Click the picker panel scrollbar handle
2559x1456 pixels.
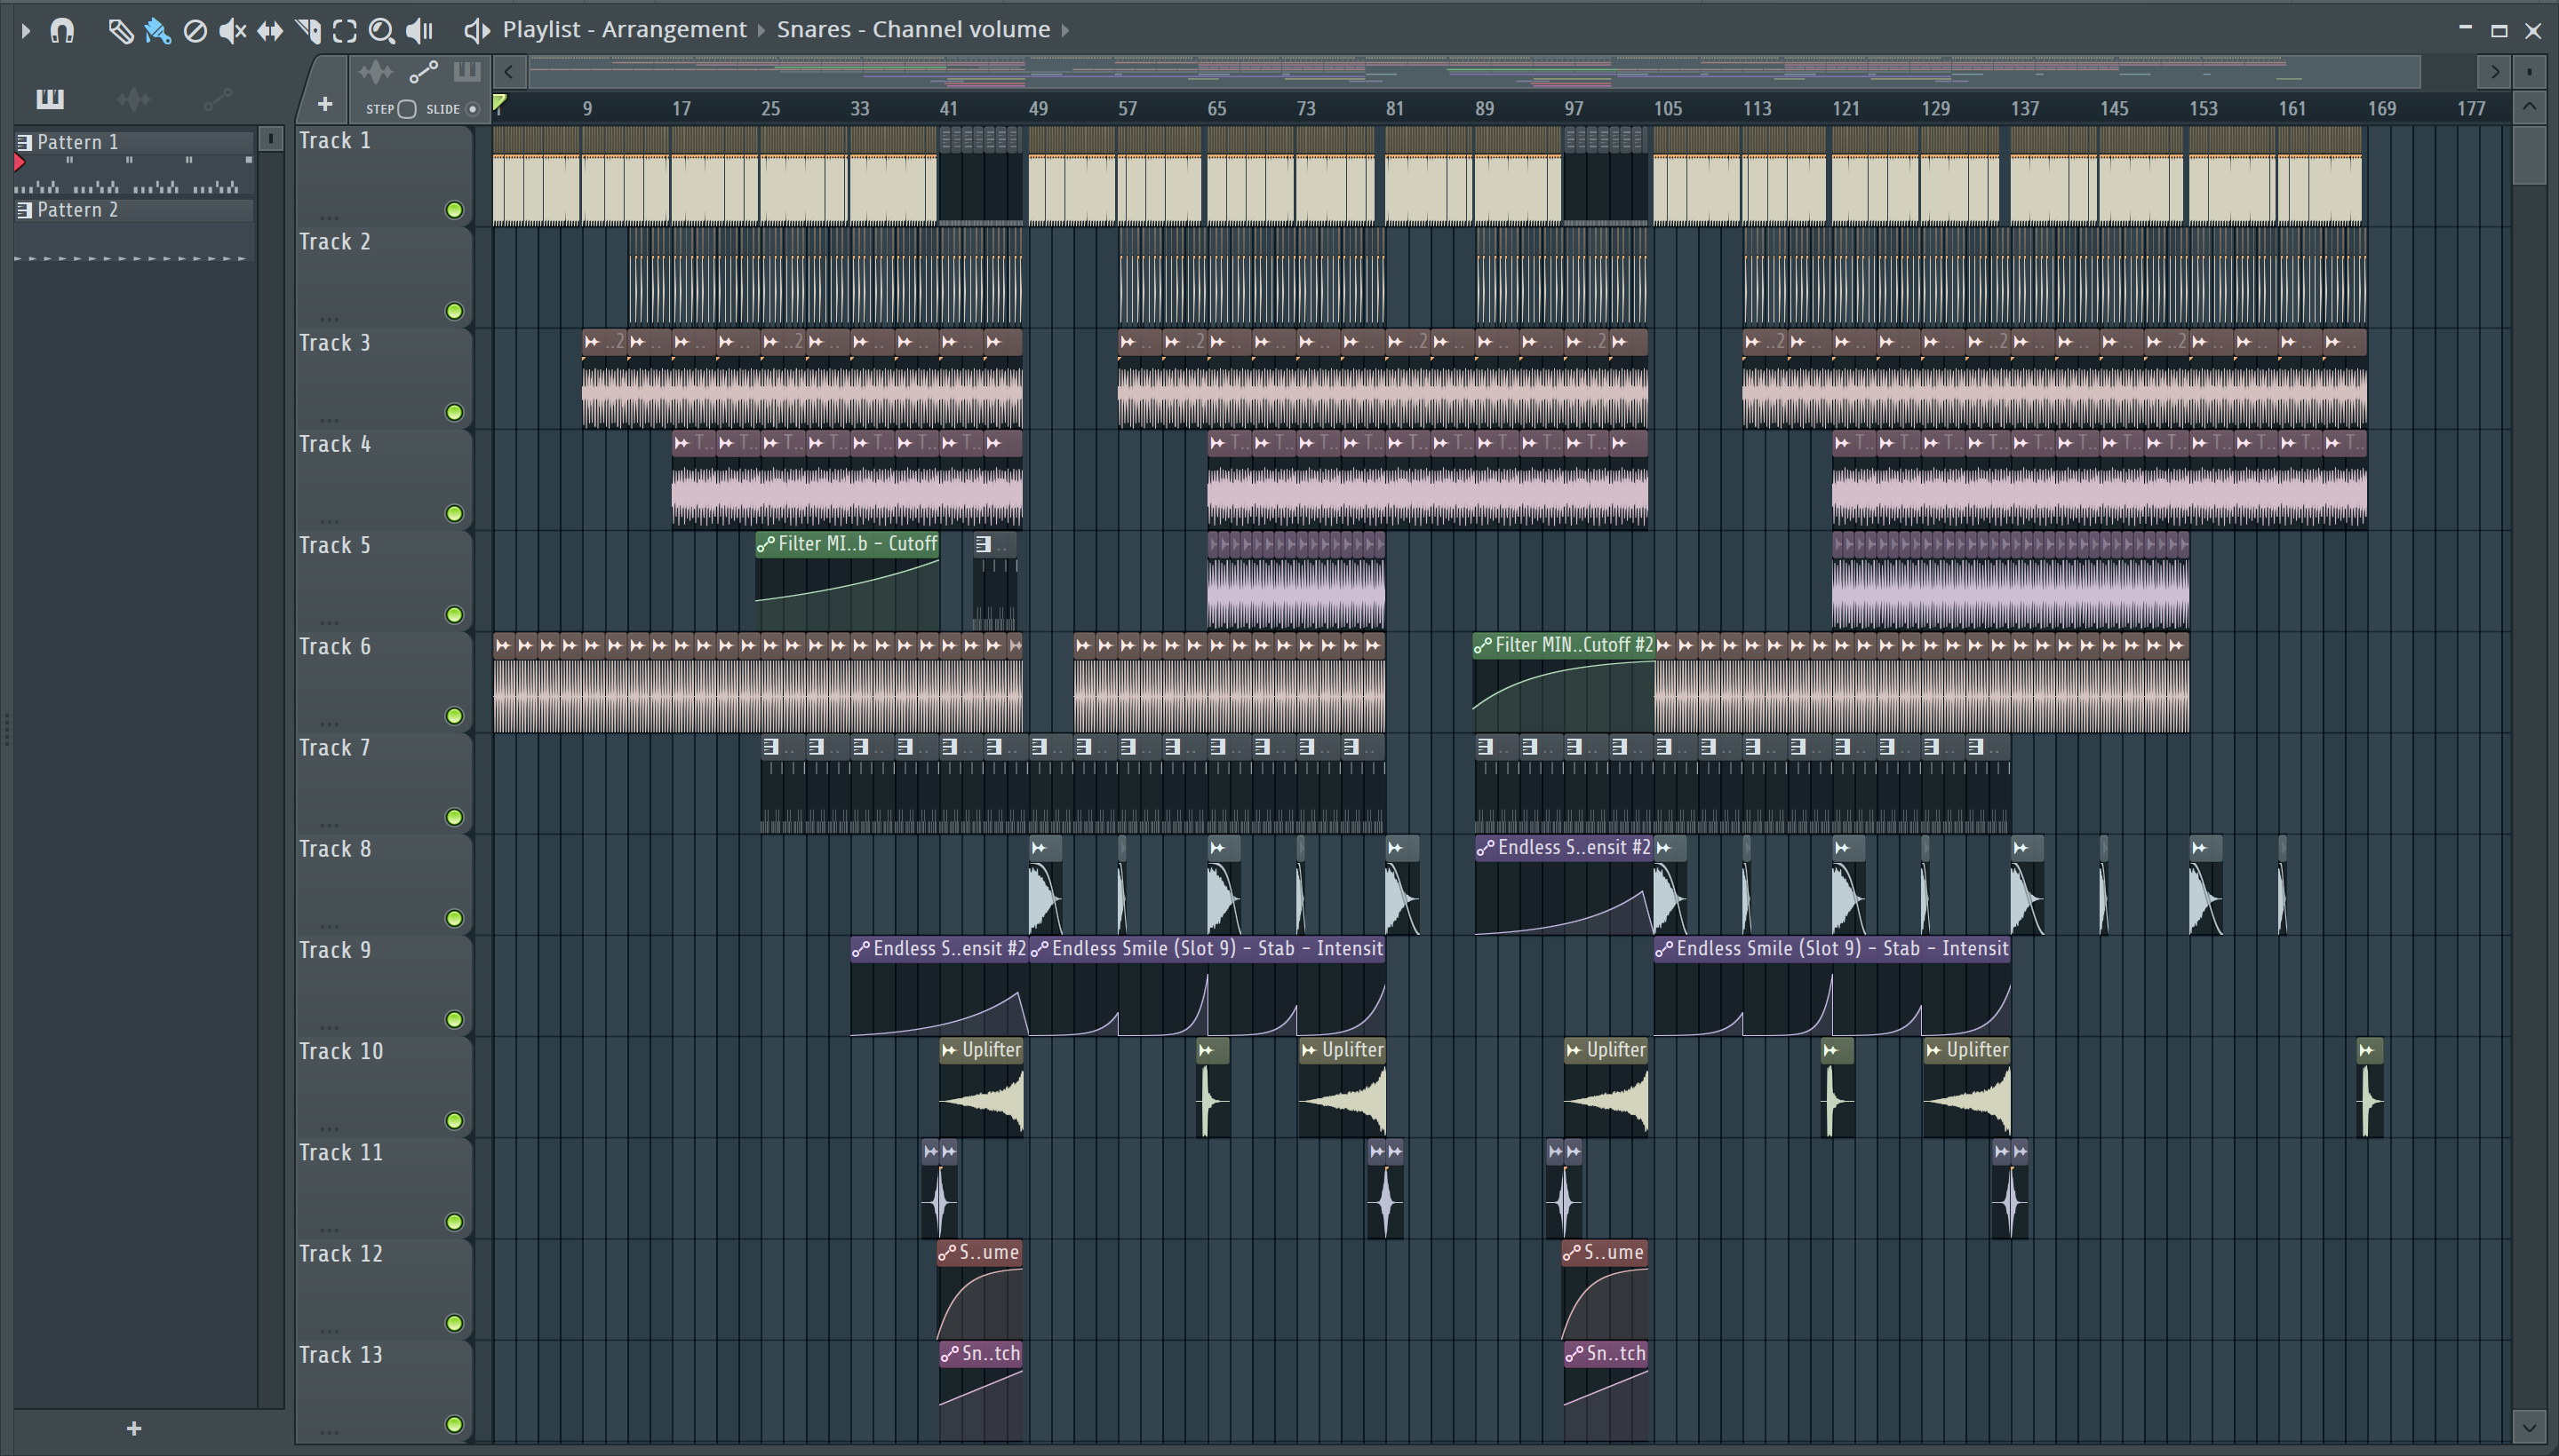click(270, 139)
